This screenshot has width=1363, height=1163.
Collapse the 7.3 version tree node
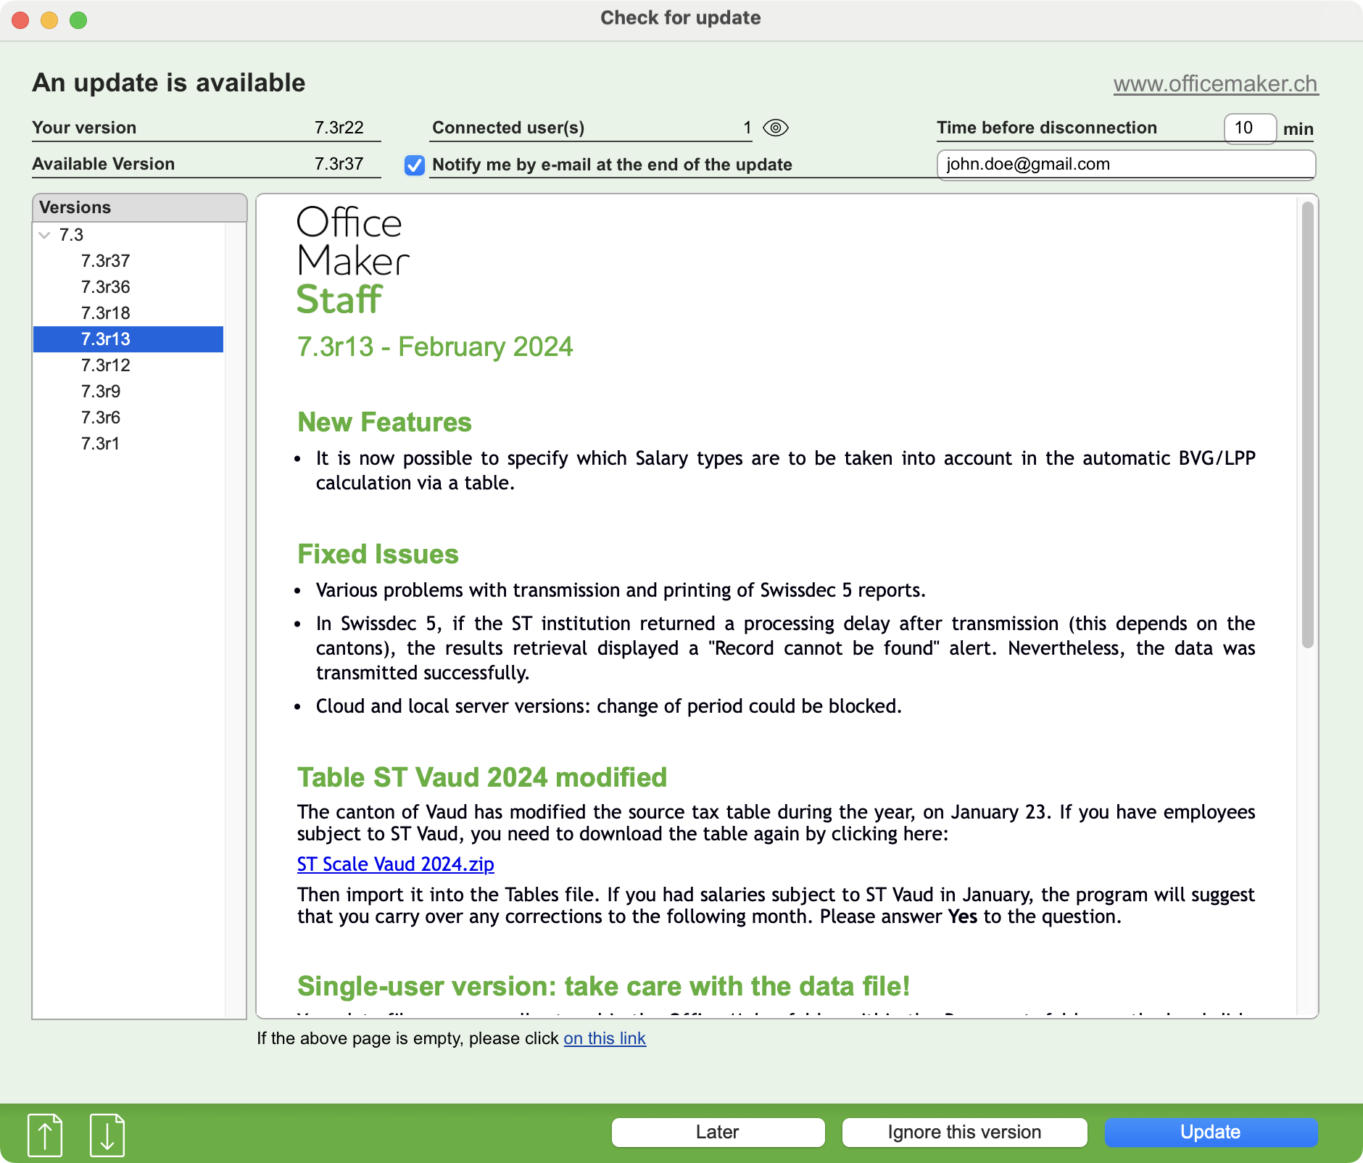coord(44,235)
